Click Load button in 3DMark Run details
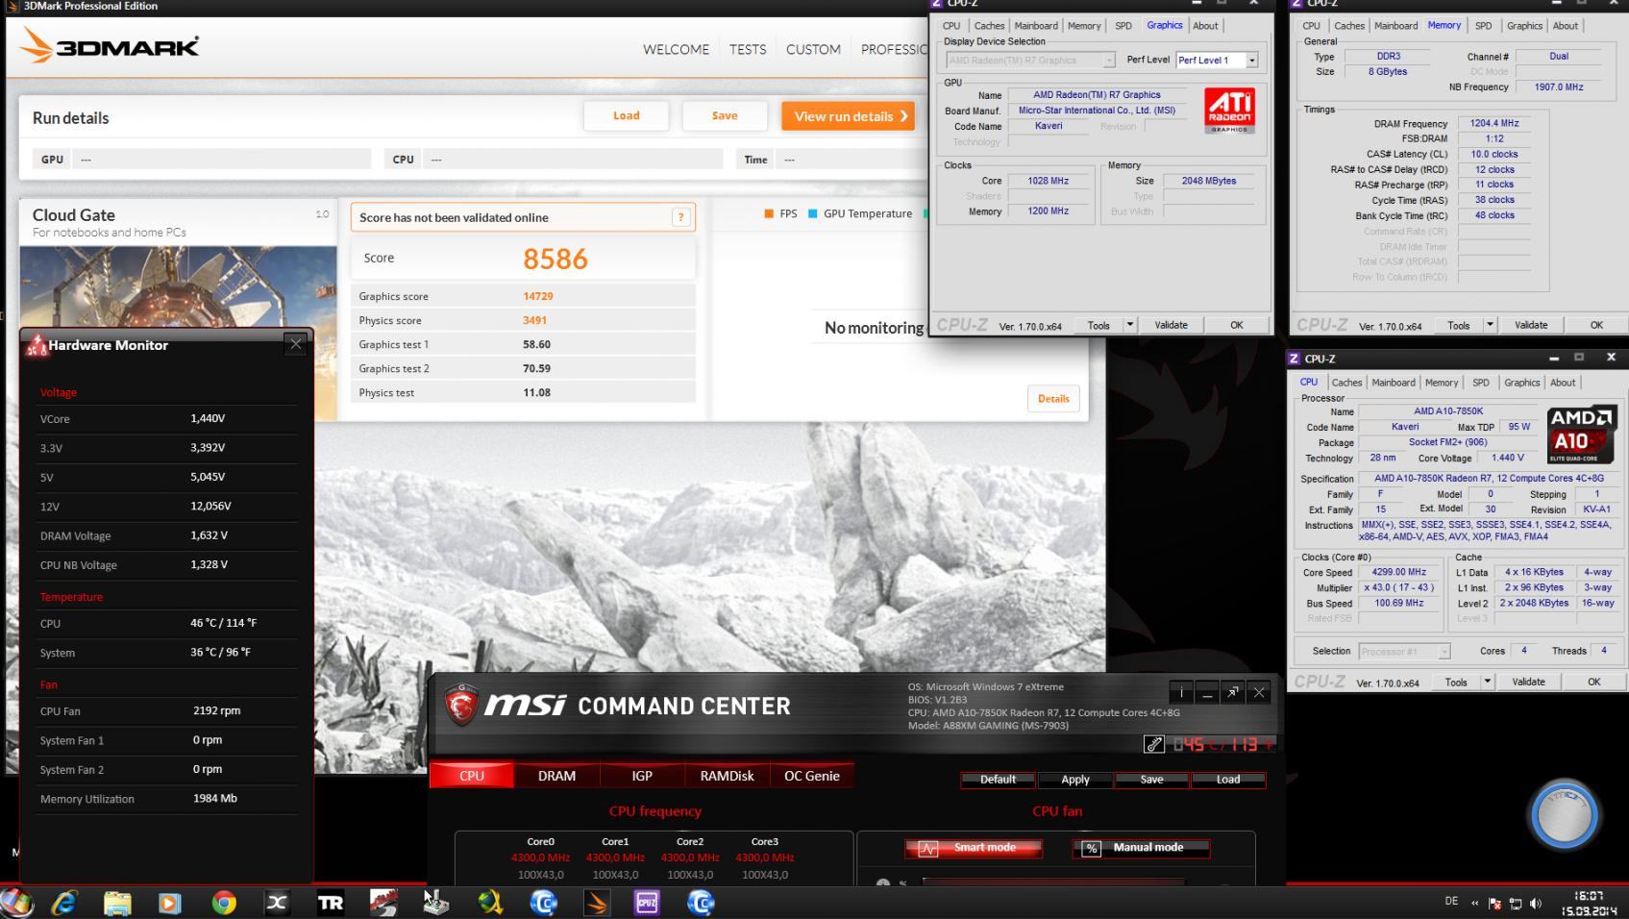Screen dimensions: 1629x919 pos(626,116)
